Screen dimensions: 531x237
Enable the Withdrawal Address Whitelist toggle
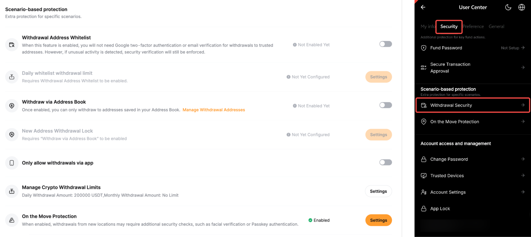point(386,44)
